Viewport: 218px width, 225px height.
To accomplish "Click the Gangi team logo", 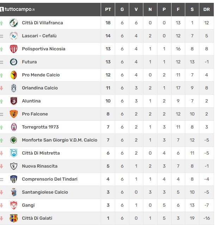I will [x=14, y=205].
